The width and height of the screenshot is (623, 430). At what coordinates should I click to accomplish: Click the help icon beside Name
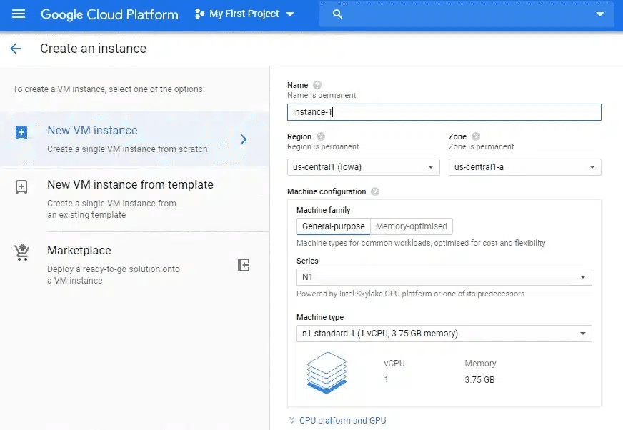(317, 85)
